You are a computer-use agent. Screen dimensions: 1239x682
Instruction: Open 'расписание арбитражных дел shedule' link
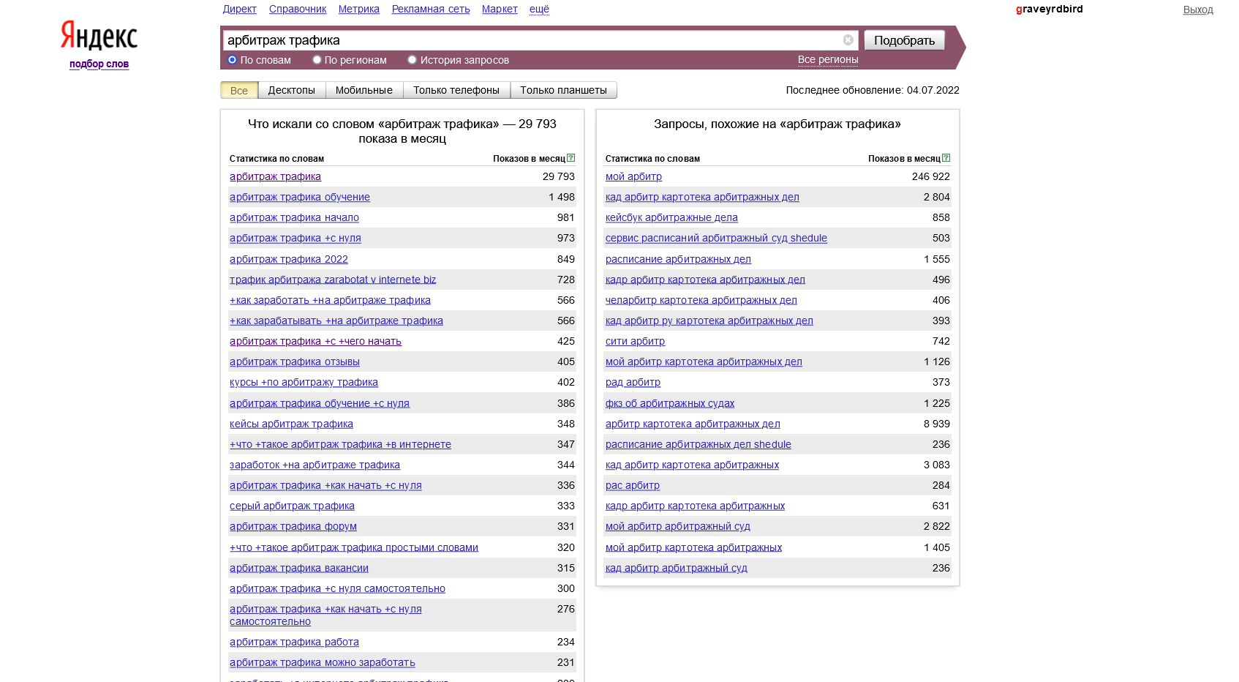click(698, 444)
